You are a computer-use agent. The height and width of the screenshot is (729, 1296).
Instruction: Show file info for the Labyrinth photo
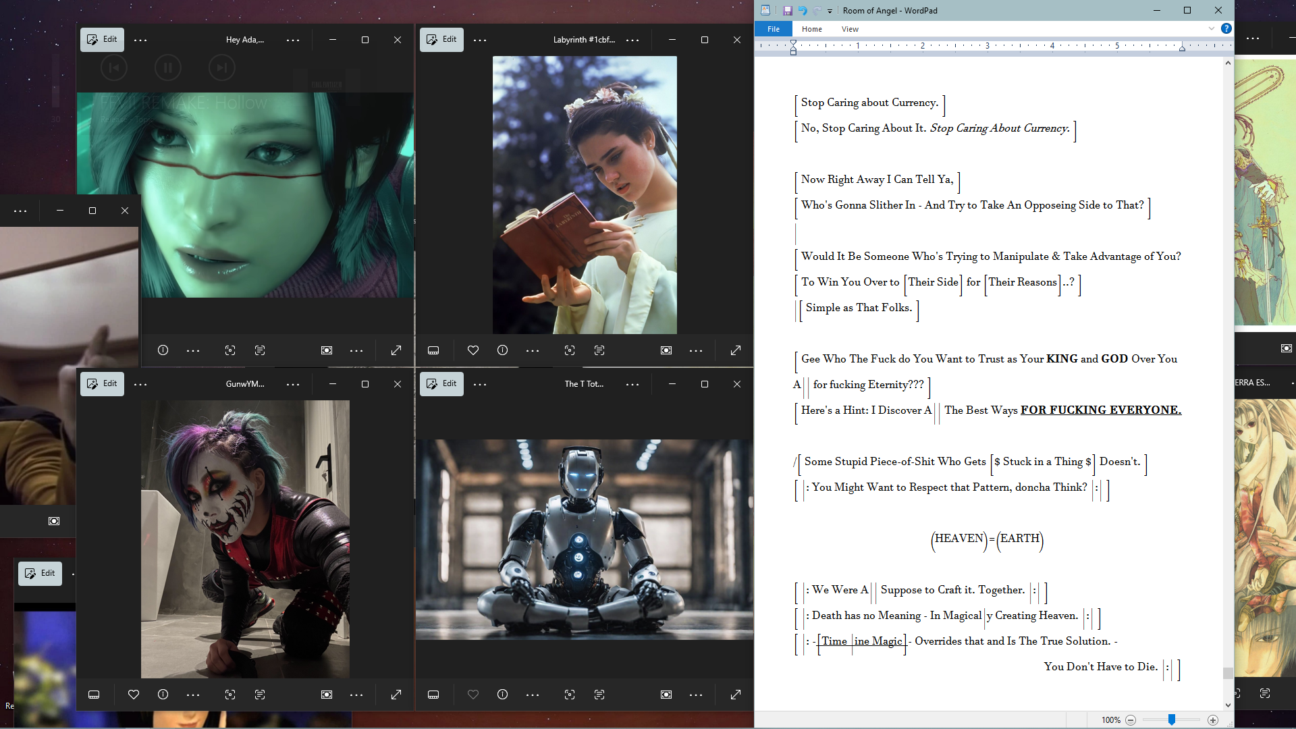click(503, 350)
